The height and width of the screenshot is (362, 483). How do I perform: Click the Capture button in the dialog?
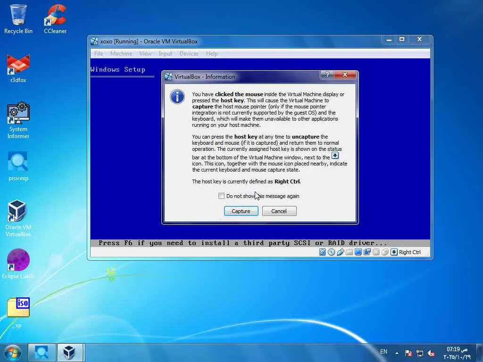coord(241,211)
